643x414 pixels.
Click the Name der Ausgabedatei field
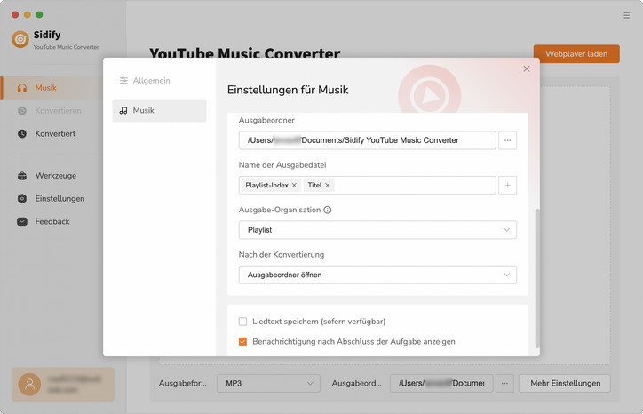[x=367, y=185]
